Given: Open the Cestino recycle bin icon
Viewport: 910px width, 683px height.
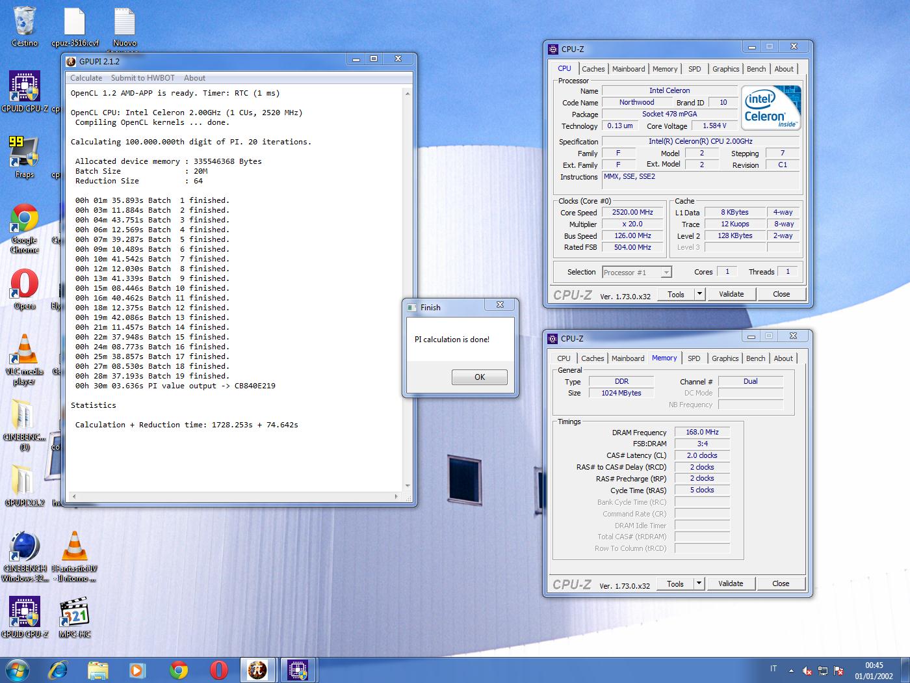Looking at the screenshot, I should [x=25, y=26].
